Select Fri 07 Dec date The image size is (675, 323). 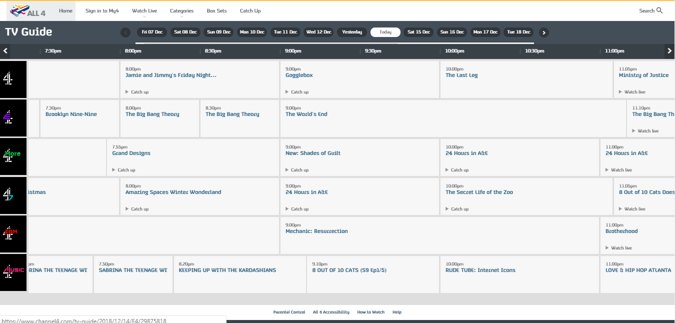click(x=152, y=32)
